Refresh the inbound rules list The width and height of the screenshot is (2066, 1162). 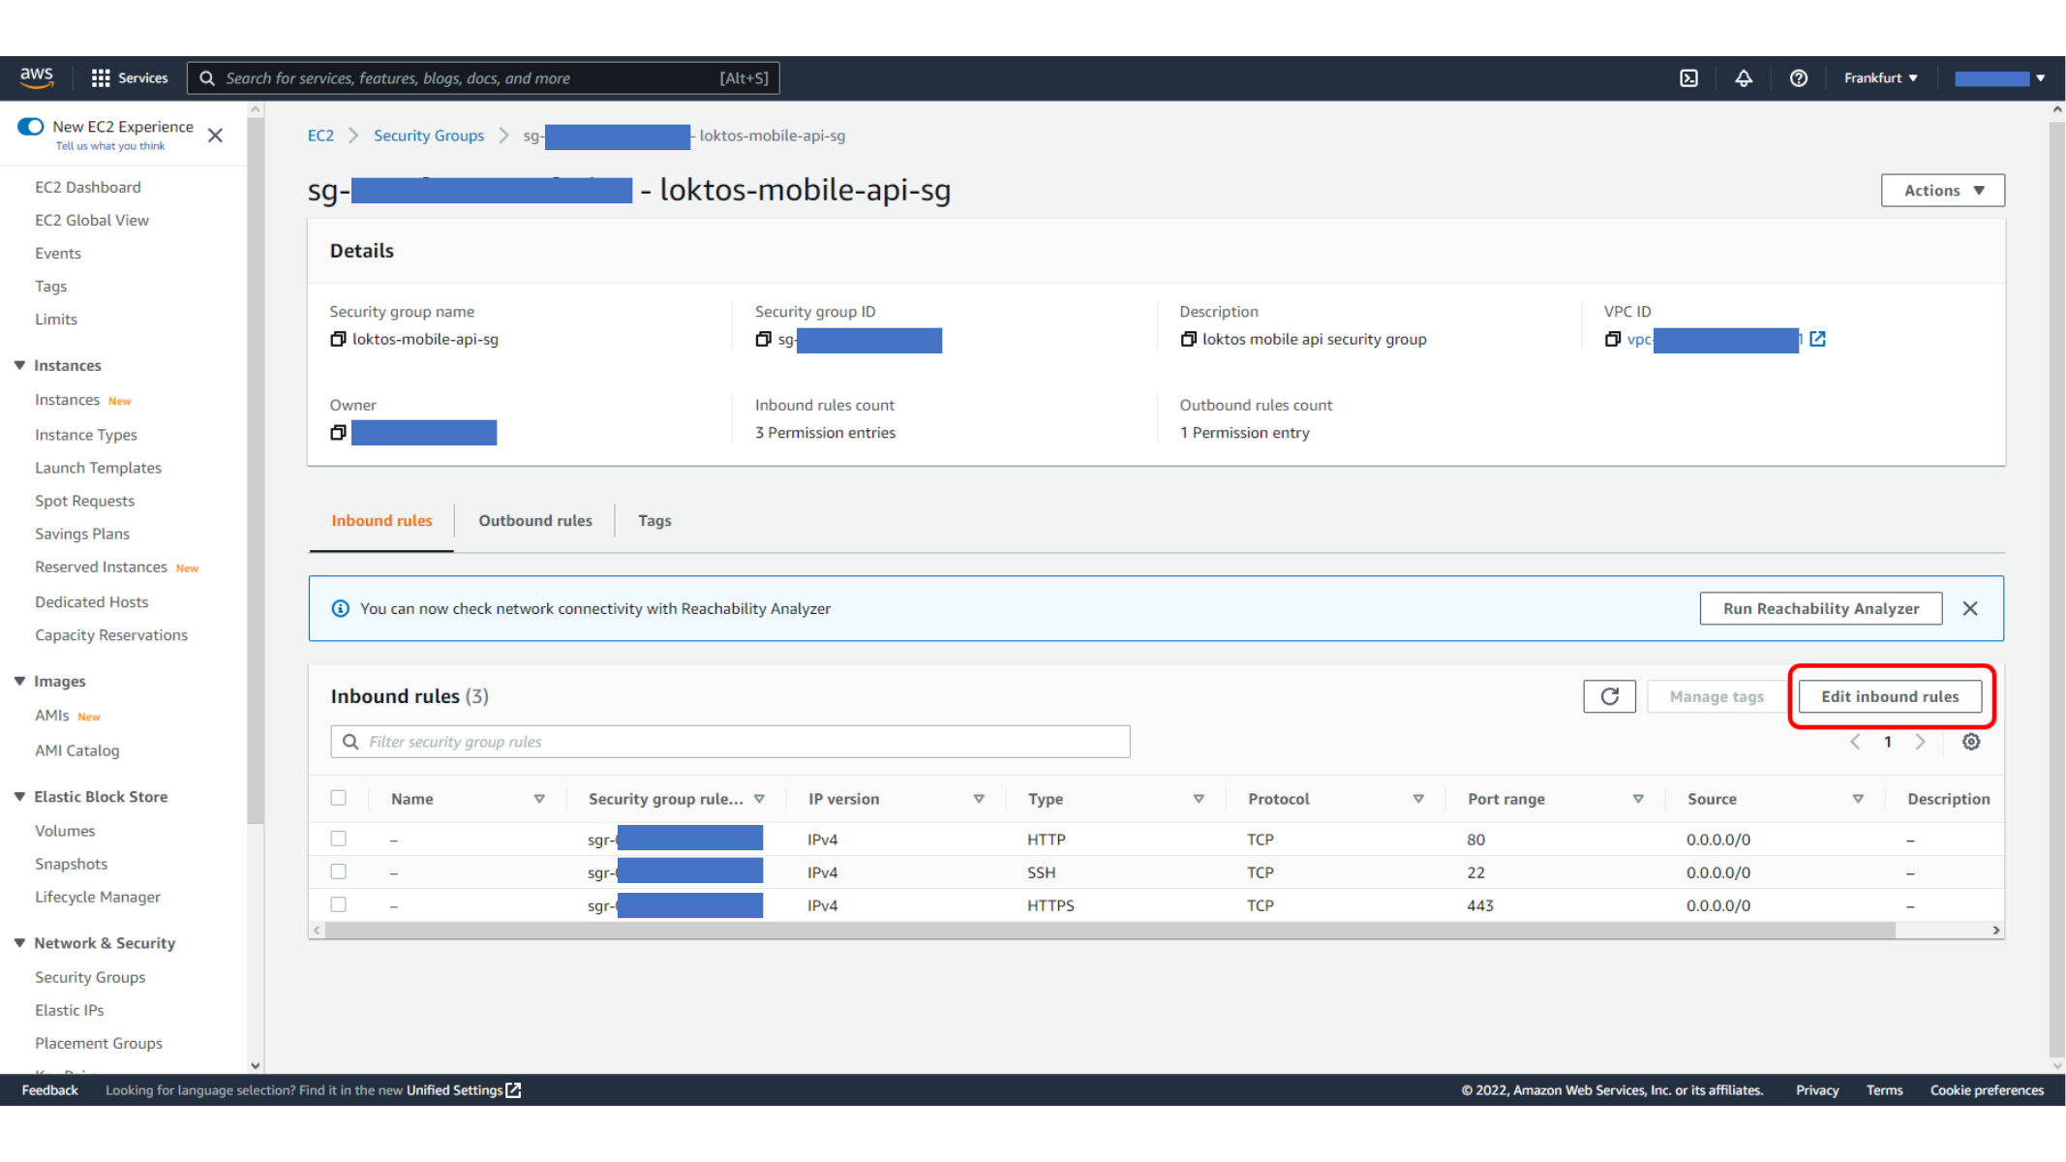coord(1609,696)
